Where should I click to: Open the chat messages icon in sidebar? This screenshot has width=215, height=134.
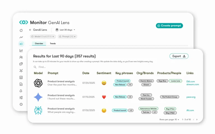pos(21,64)
